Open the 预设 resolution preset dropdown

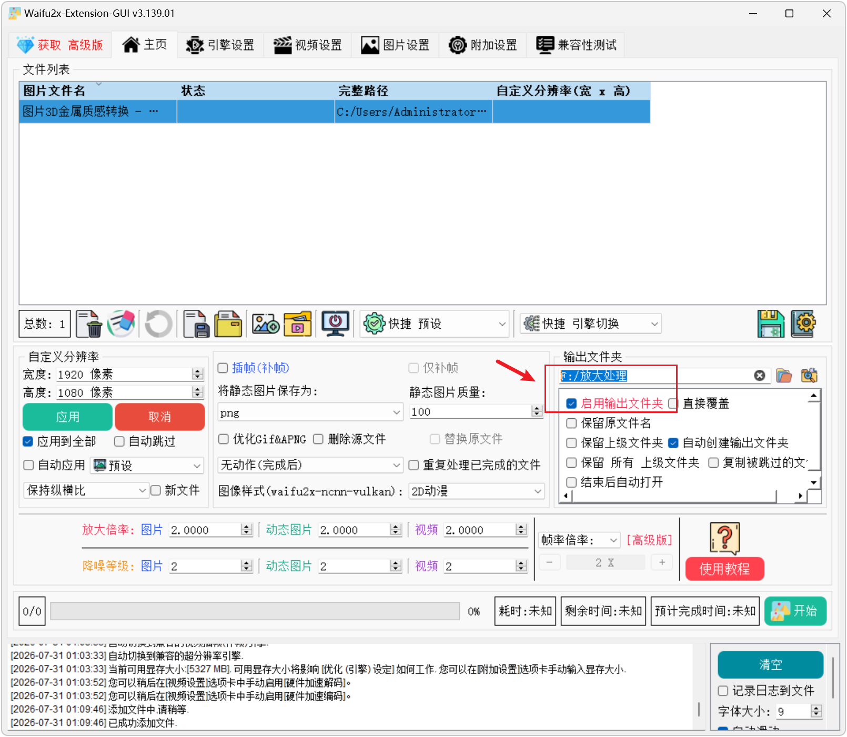[147, 466]
